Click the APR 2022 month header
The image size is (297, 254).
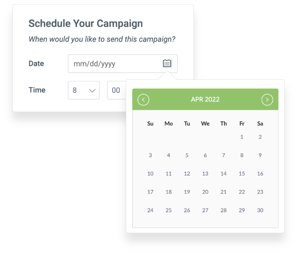[205, 99]
